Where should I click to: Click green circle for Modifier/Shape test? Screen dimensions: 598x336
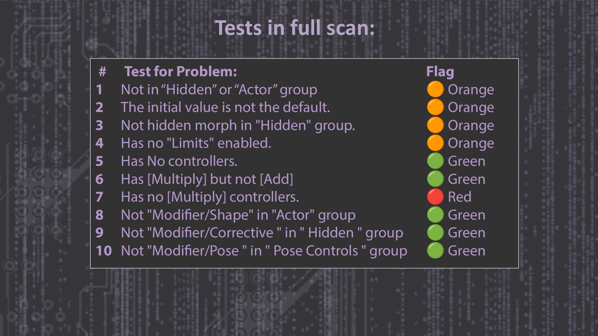click(x=435, y=215)
